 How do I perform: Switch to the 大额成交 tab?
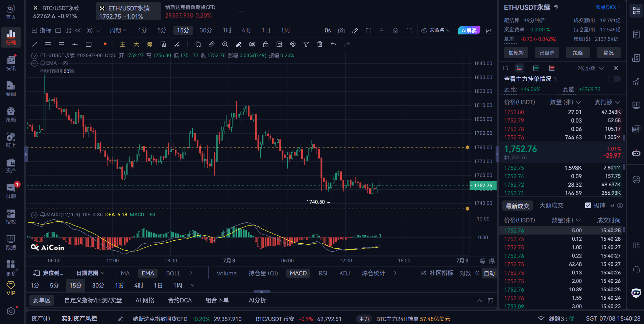tap(551, 206)
